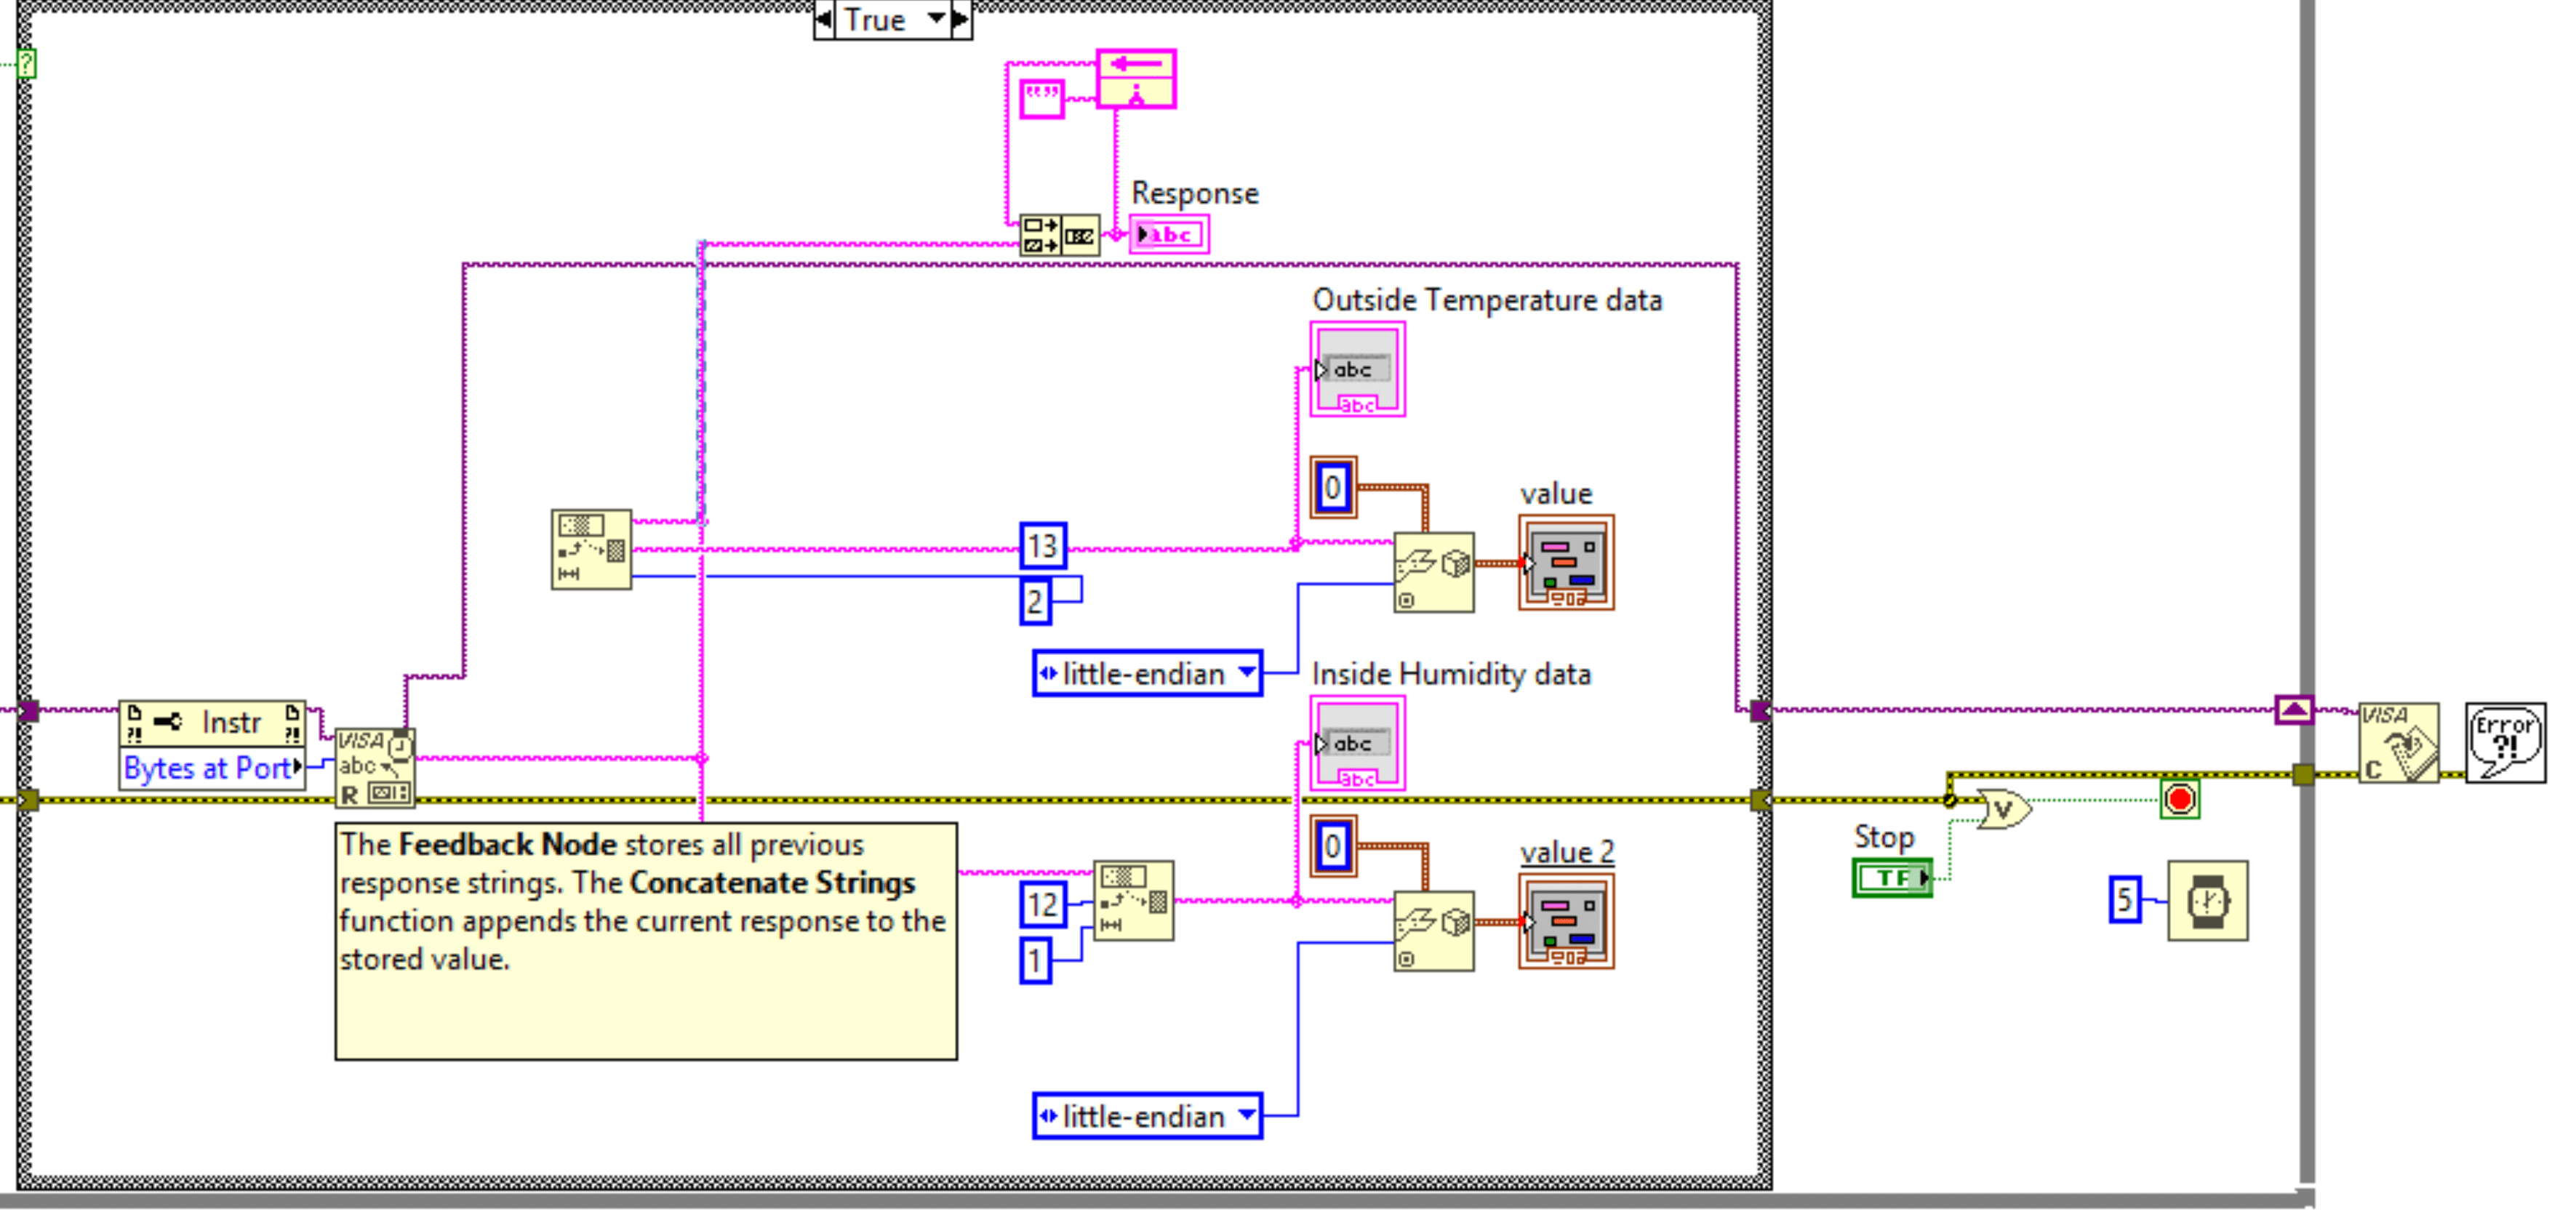The width and height of the screenshot is (2576, 1225).
Task: Select the 0 type constant above value 2
Action: tap(1333, 846)
